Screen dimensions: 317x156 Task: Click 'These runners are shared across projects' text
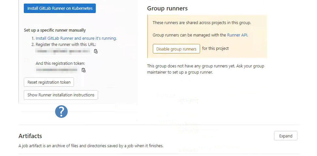(202, 22)
